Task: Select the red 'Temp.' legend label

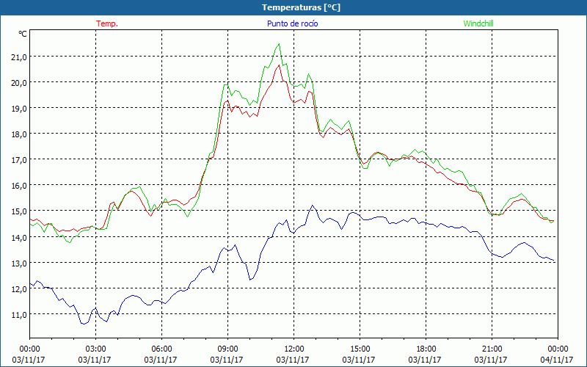Action: point(107,23)
